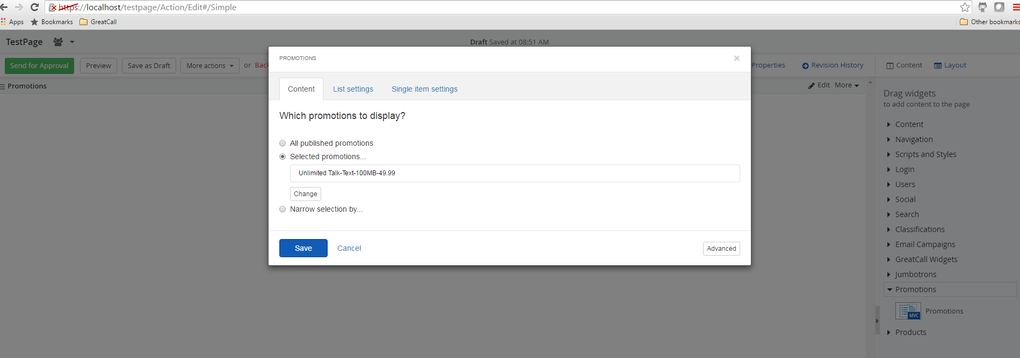Select the Selected promotions radio
1020x358 pixels.
pyautogui.click(x=283, y=156)
